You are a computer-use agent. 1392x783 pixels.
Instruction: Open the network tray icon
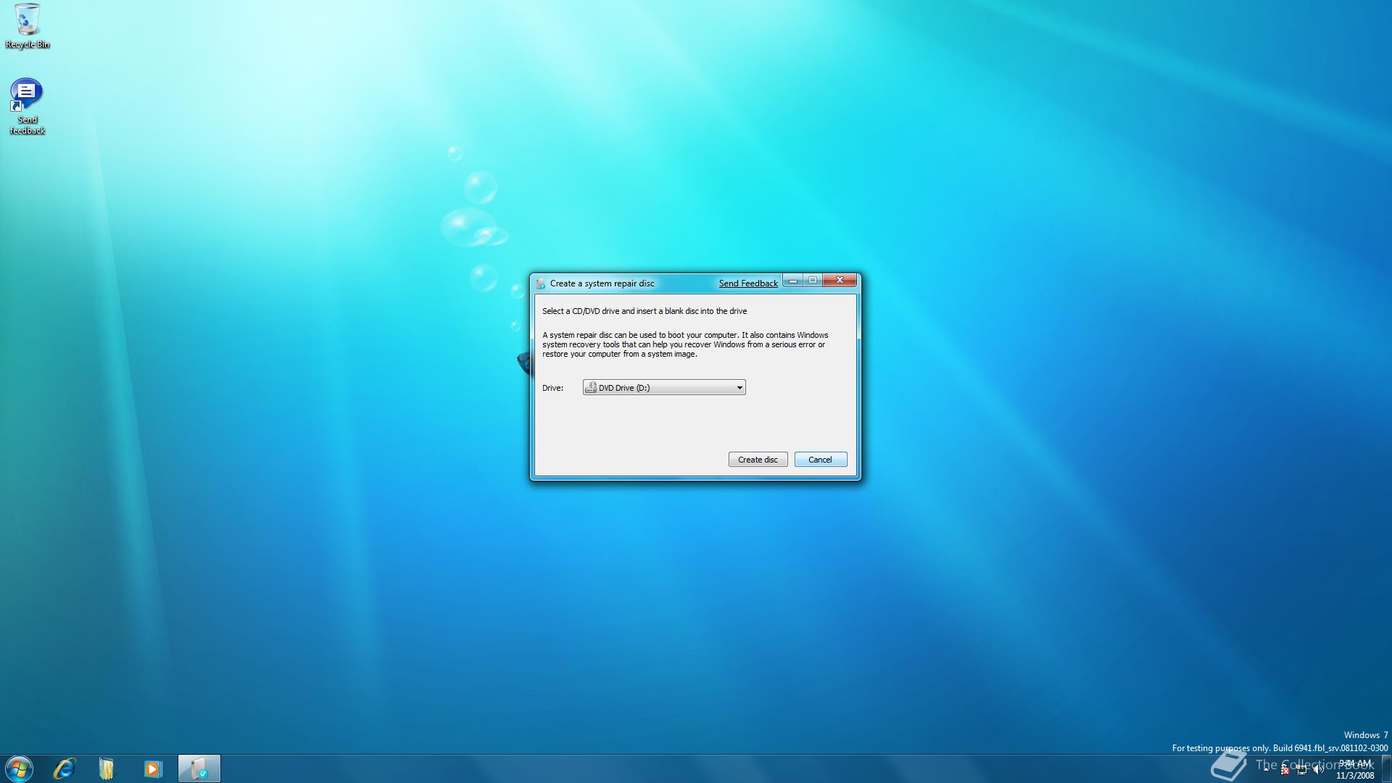(x=1301, y=770)
